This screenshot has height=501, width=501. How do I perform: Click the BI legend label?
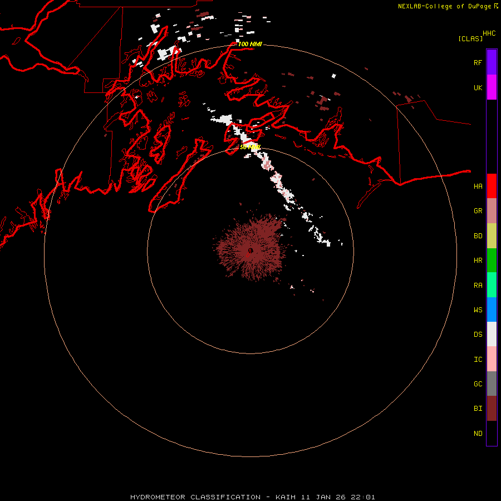click(x=478, y=409)
